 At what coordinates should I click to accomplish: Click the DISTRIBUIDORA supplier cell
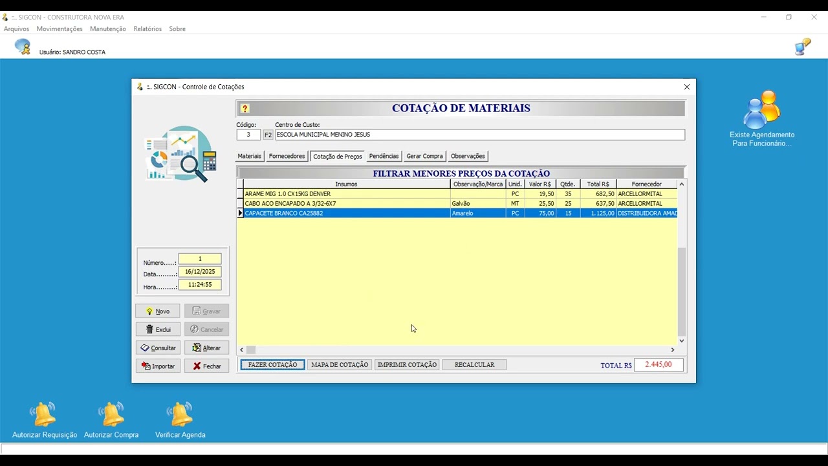coord(647,214)
